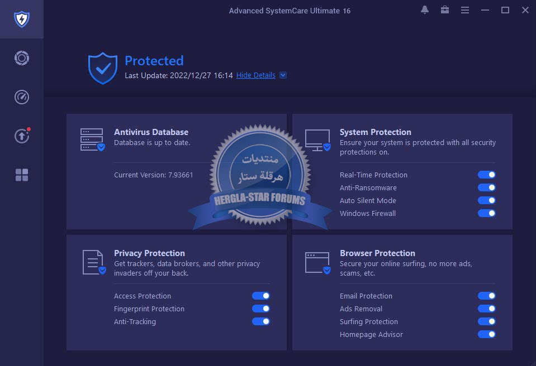
Task: Disable Ads Removal switch
Action: [487, 309]
